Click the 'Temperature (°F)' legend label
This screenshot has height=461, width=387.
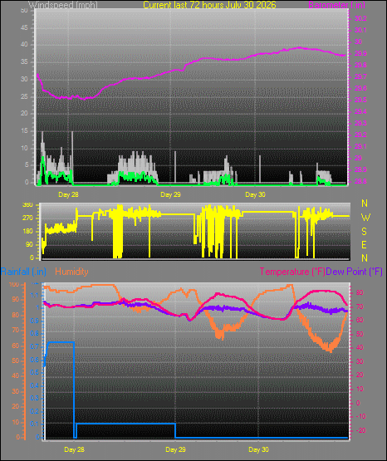coord(292,272)
